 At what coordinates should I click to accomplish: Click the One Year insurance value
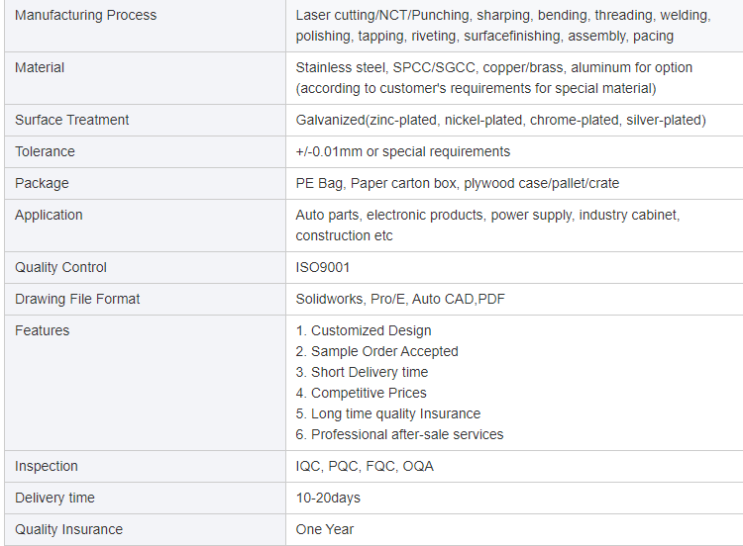(x=324, y=529)
